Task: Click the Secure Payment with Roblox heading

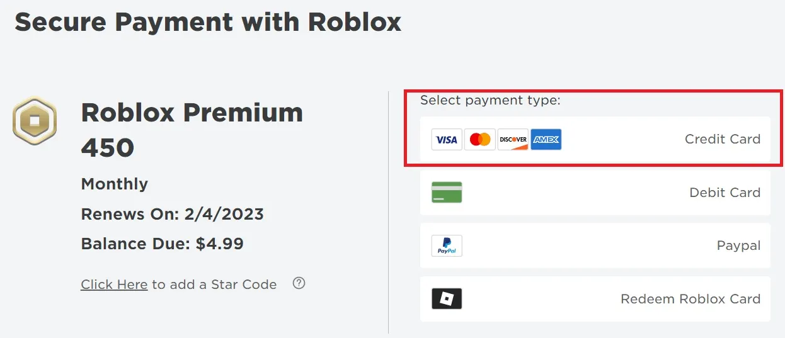Action: pos(208,22)
